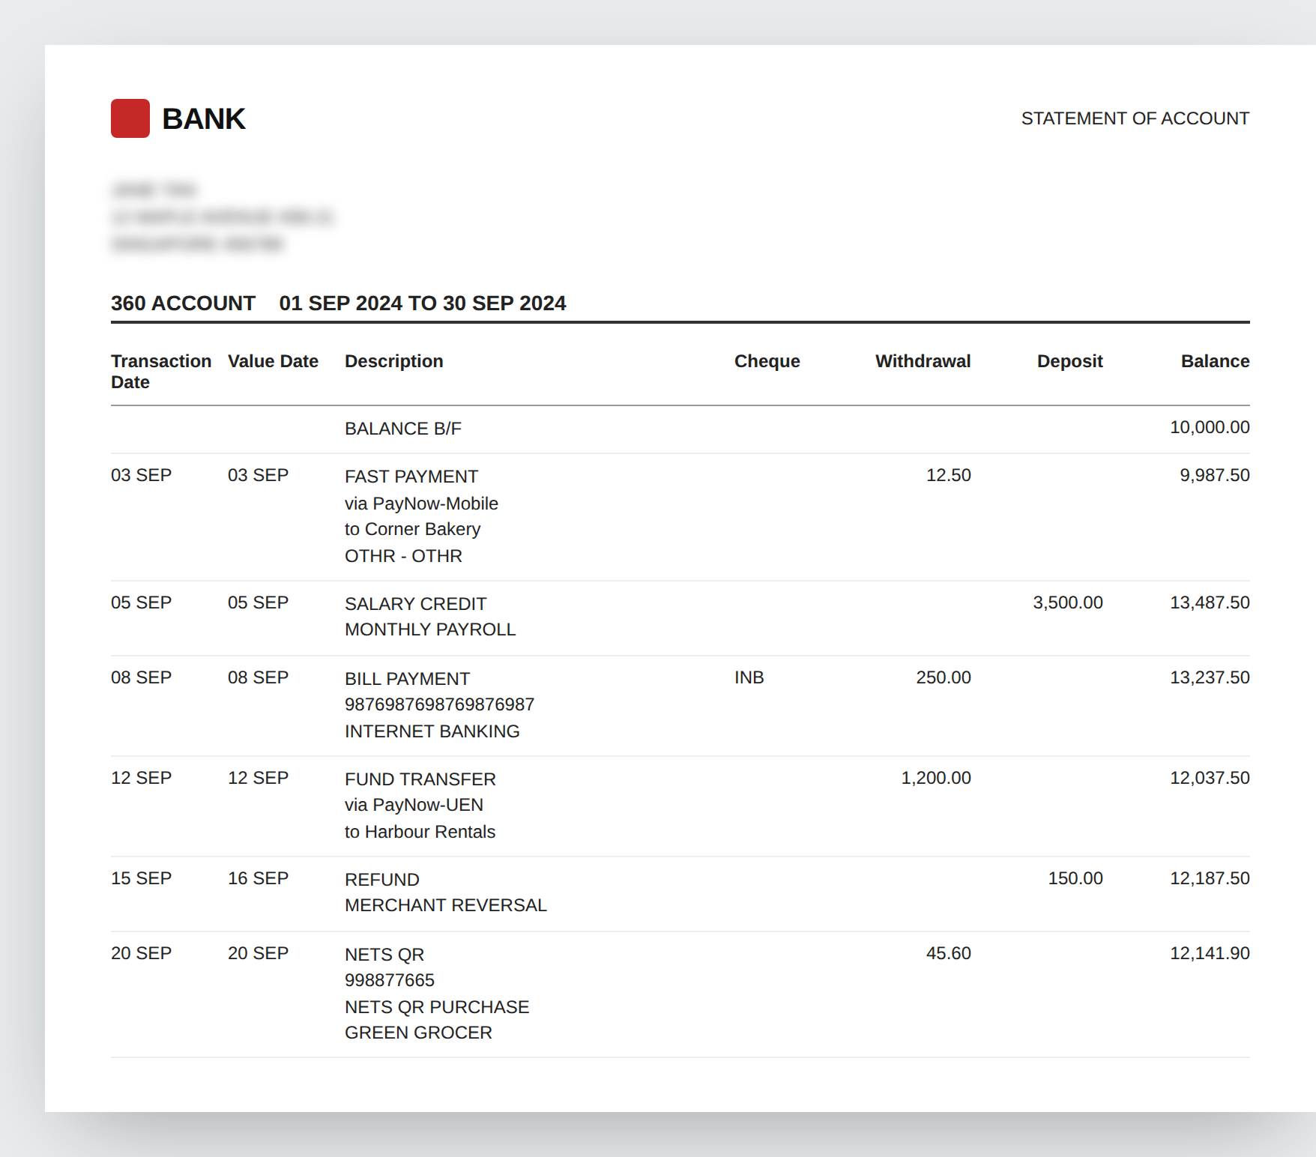Click the 360 ACCOUNT title

(x=183, y=303)
